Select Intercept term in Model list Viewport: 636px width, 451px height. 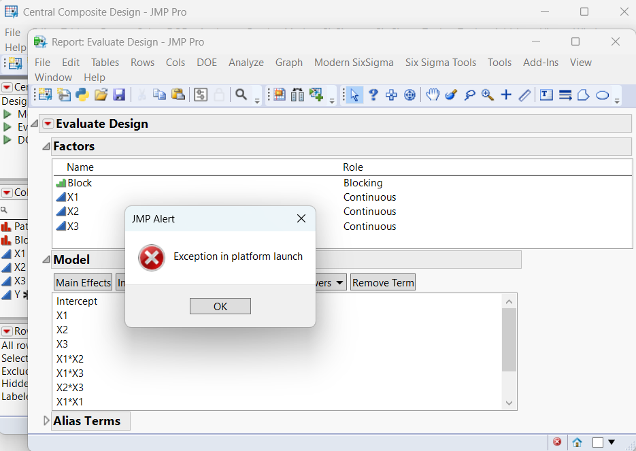77,301
